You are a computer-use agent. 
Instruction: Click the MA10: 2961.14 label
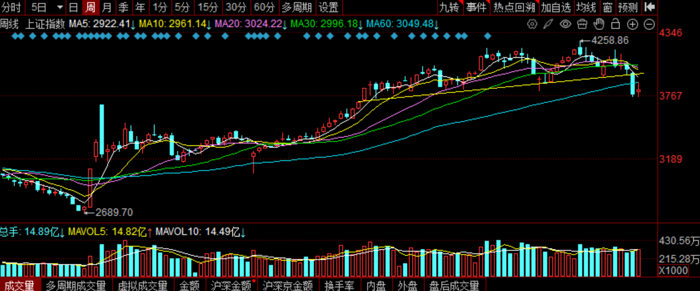click(x=176, y=24)
